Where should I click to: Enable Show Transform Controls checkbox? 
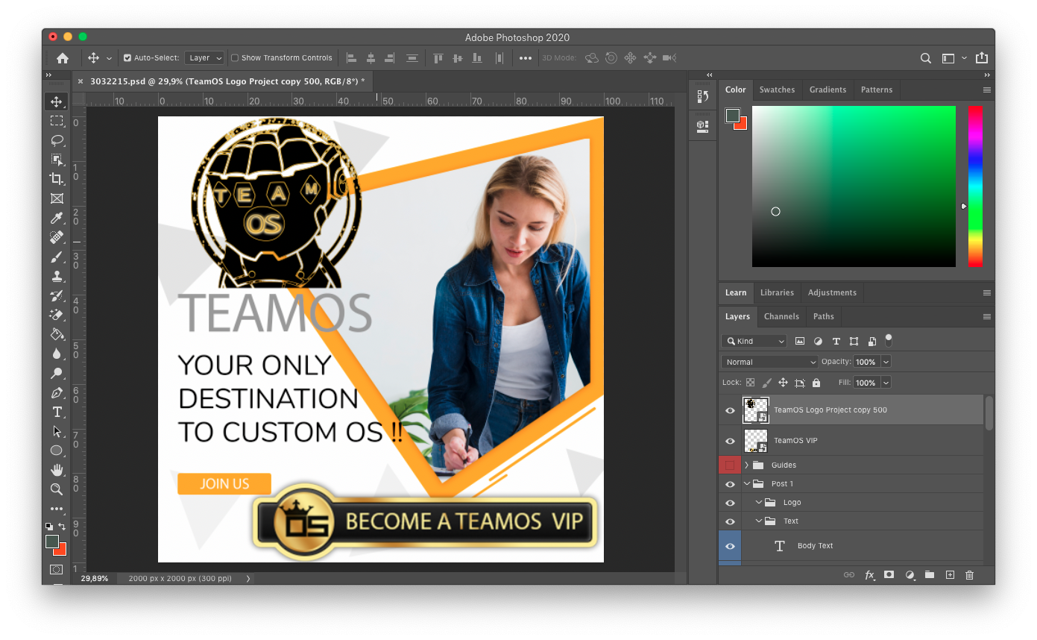point(235,57)
